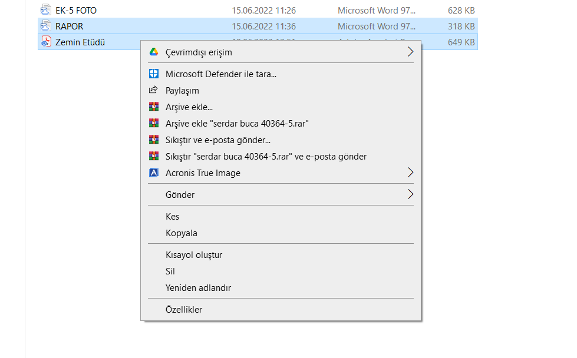
Task: Expand the Çevrimdışı erişim submenu arrow
Action: coord(410,52)
